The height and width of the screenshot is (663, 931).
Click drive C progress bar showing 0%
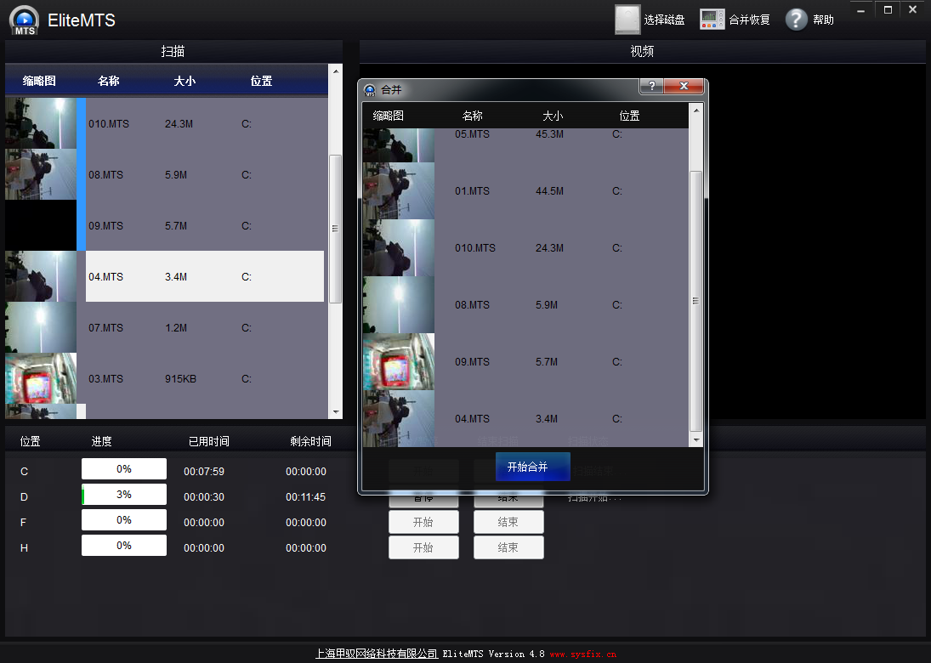[x=124, y=469]
